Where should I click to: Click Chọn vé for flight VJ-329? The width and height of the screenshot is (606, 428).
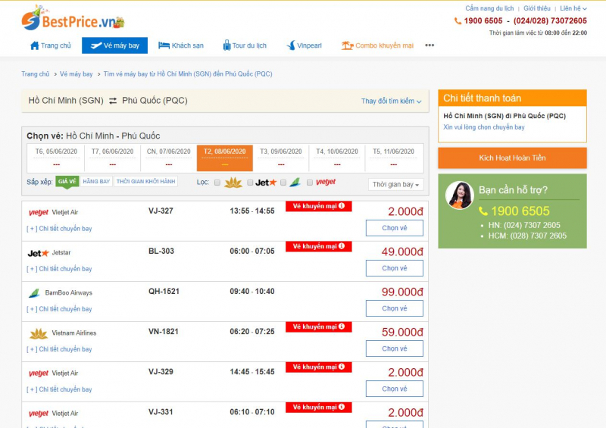click(x=394, y=389)
